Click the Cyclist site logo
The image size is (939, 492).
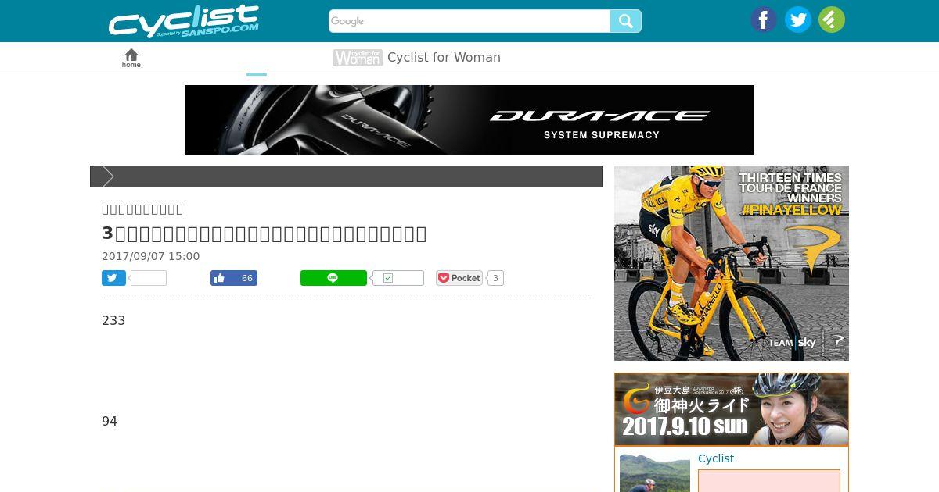click(x=183, y=21)
